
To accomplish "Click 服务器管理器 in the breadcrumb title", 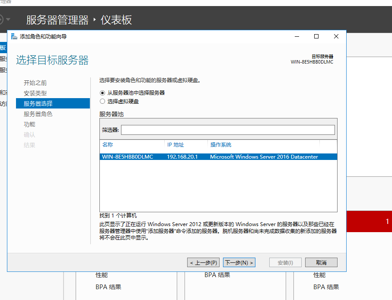I will pyautogui.click(x=57, y=20).
